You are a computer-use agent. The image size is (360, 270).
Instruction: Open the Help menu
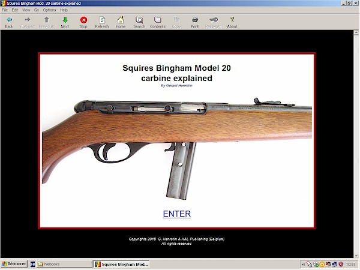(x=64, y=10)
